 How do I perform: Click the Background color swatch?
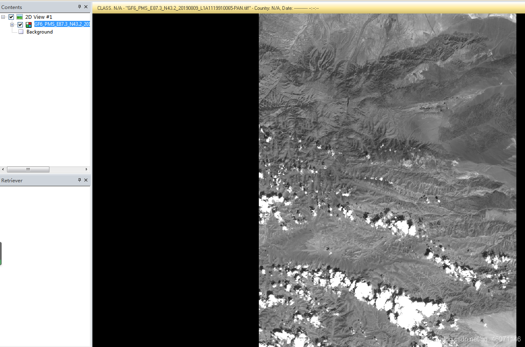21,32
